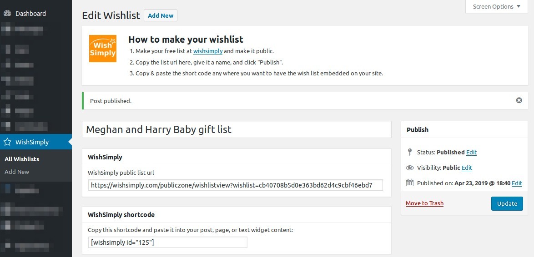Click the WishSimply public list url field
The image size is (534, 257).
tap(236, 185)
